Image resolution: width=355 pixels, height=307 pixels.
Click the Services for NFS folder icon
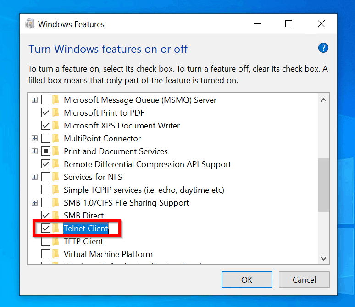coord(55,177)
